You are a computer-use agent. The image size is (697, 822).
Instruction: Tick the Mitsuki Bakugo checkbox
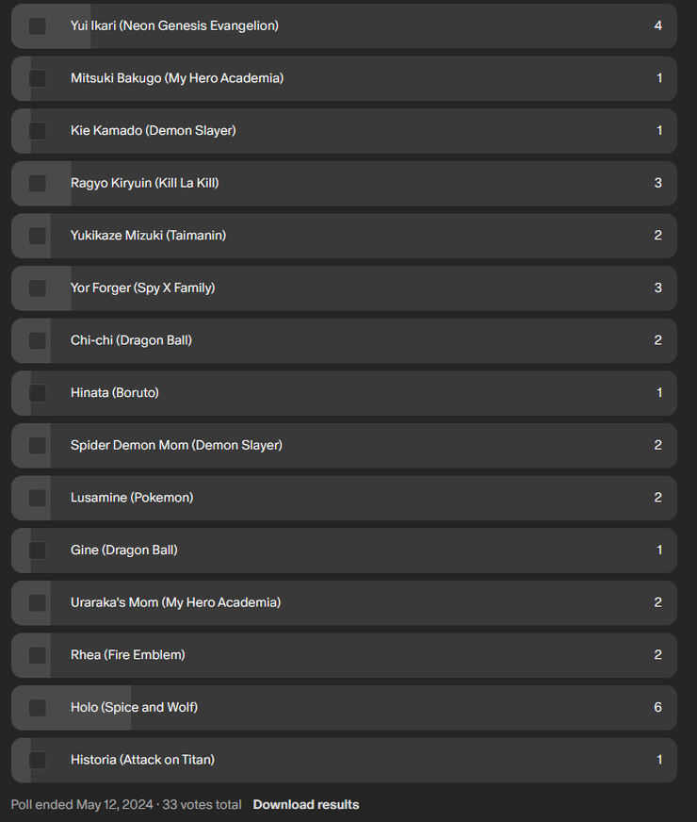[38, 78]
